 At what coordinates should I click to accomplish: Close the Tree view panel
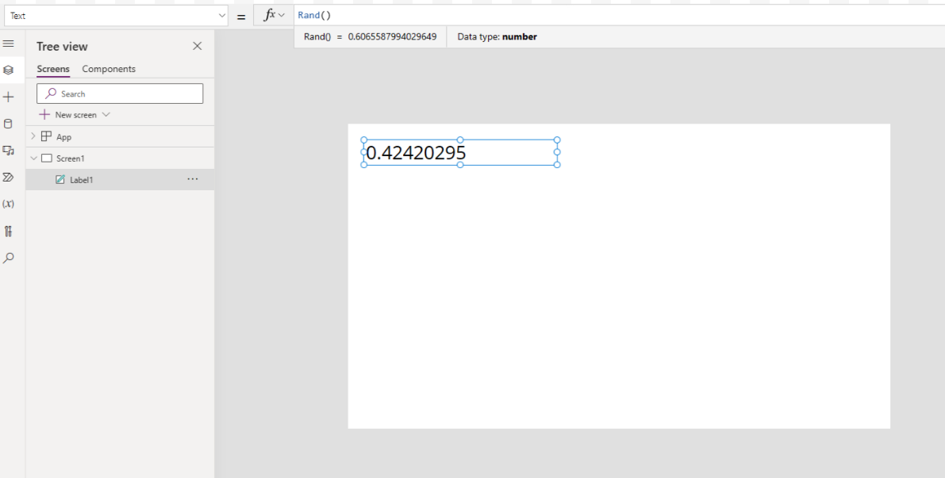pos(197,46)
